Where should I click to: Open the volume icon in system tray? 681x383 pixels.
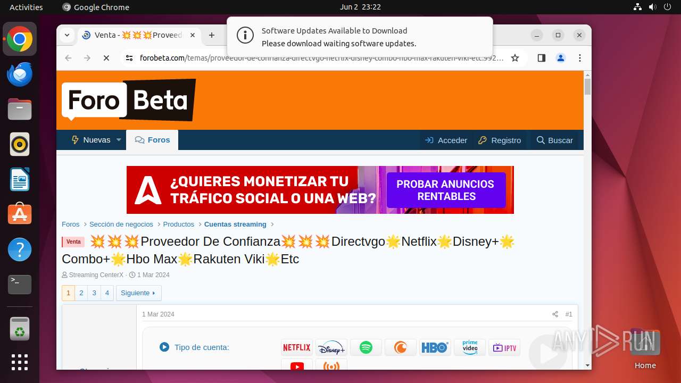pyautogui.click(x=653, y=7)
